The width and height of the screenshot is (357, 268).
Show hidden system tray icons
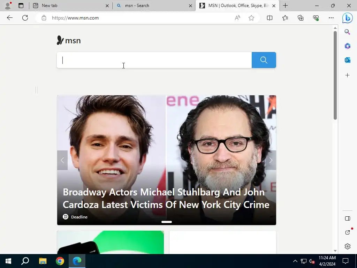295,261
